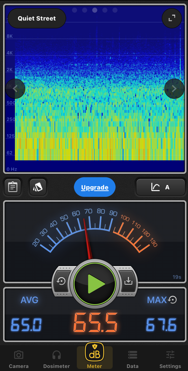
Task: Reset the MAX value icon
Action: [x=172, y=300]
